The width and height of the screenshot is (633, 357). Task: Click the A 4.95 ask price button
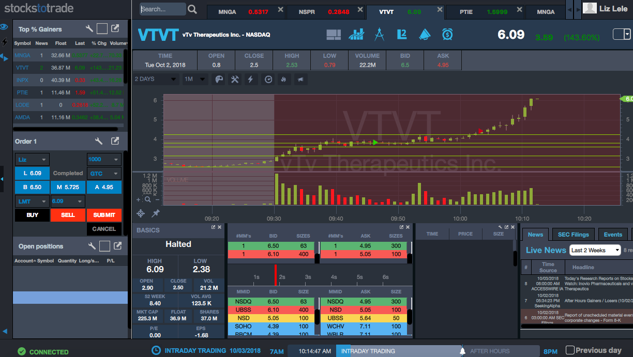104,187
